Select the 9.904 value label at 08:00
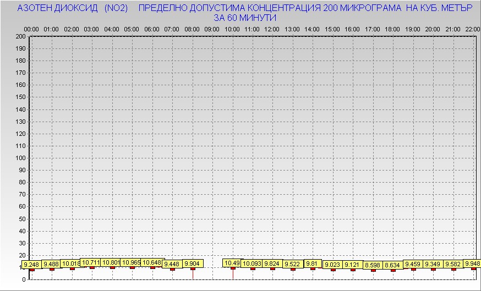 (193, 263)
